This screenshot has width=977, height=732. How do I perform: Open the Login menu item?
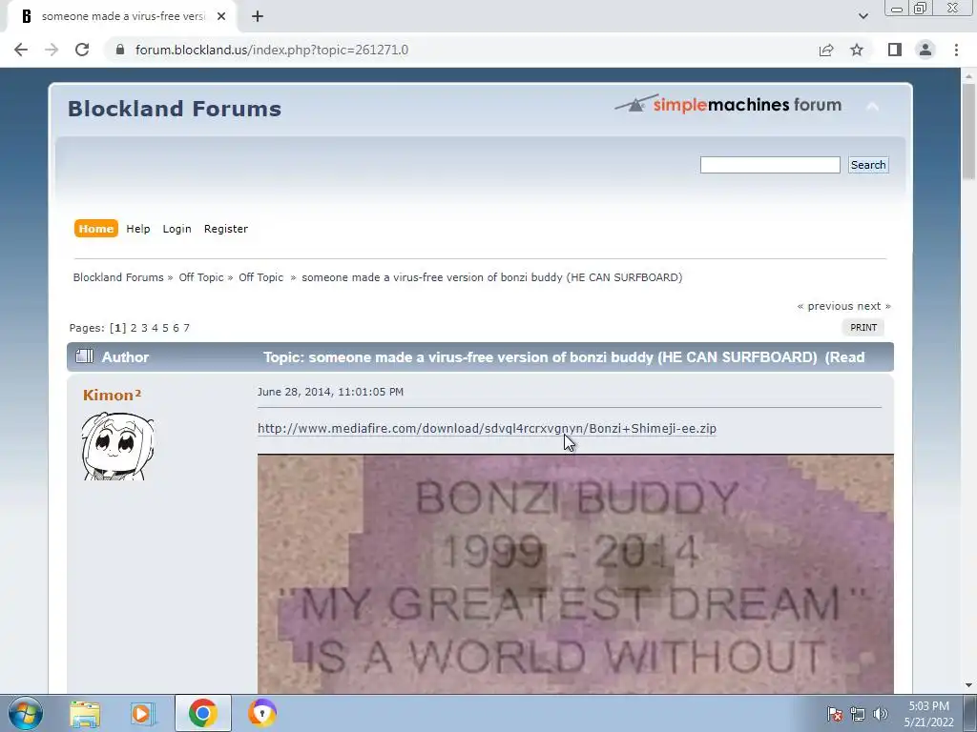click(177, 229)
